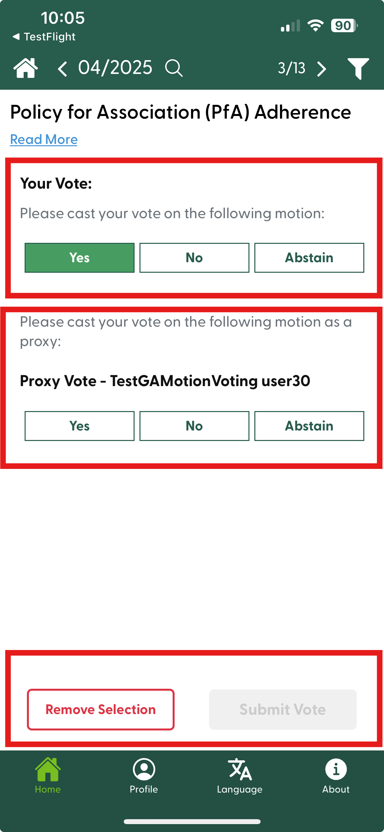Choose Abstain for proxy vote user30
Screen dimensions: 384x832
tap(309, 426)
